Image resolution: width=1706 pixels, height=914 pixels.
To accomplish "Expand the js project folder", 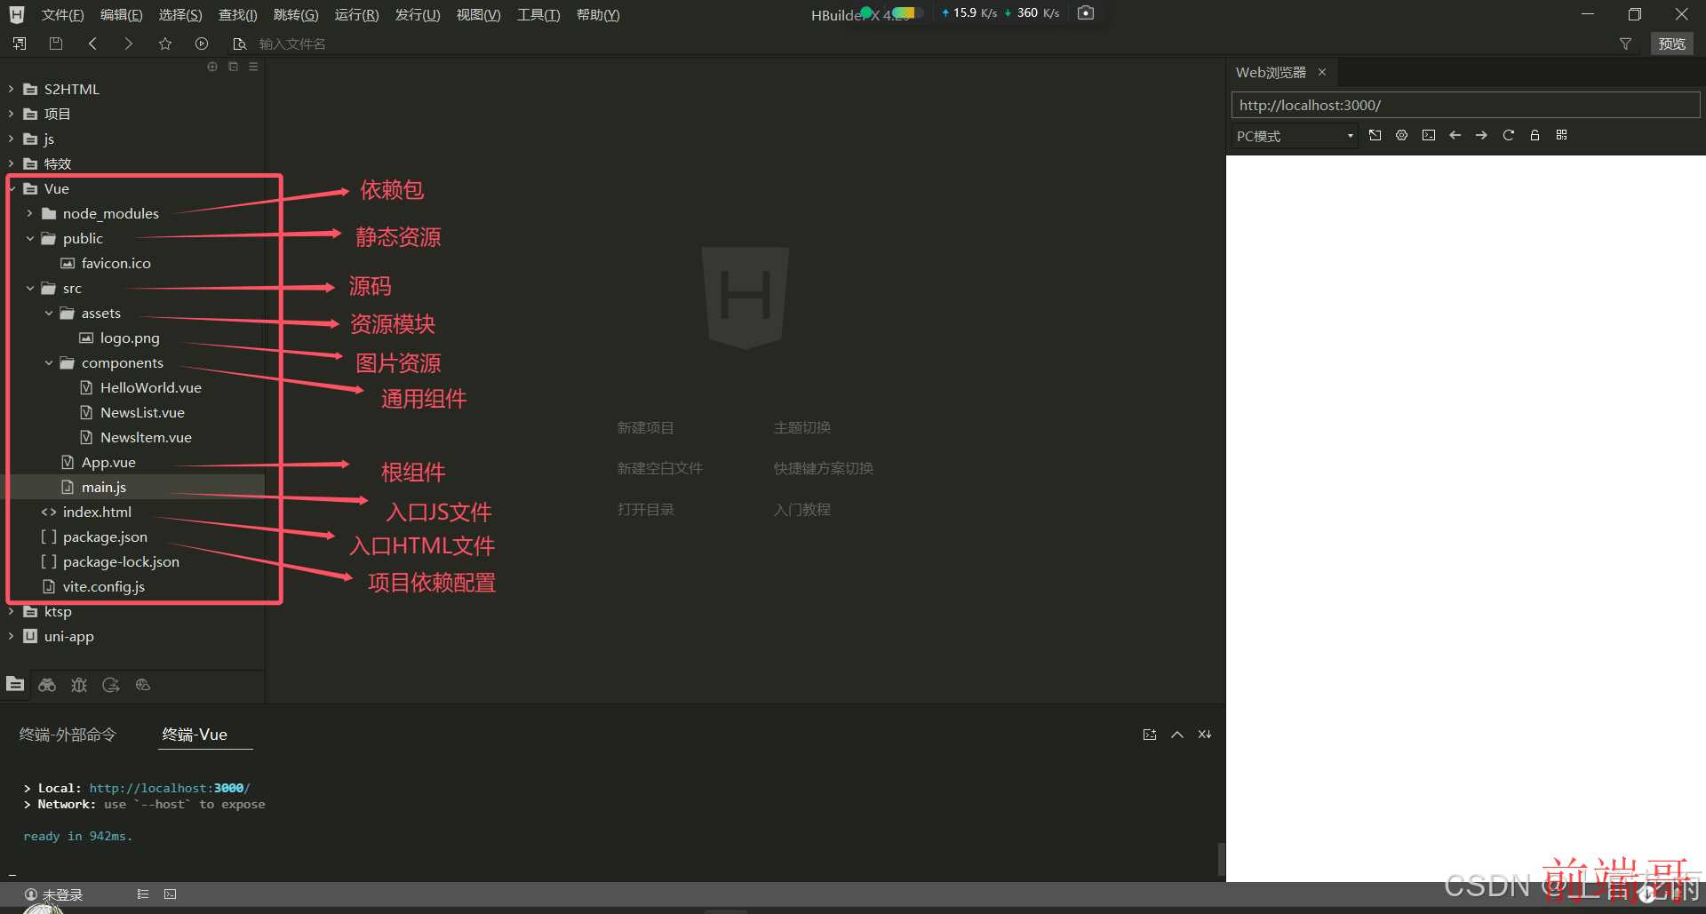I will [12, 139].
